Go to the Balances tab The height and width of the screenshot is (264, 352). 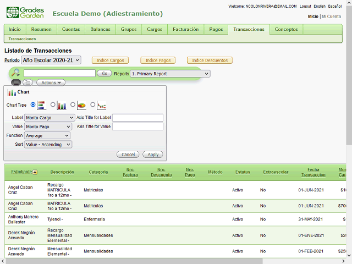click(x=100, y=29)
